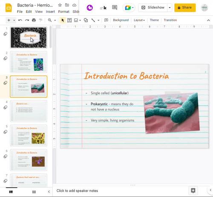Insert a shape
This screenshot has width=213, height=197.
(86, 20)
